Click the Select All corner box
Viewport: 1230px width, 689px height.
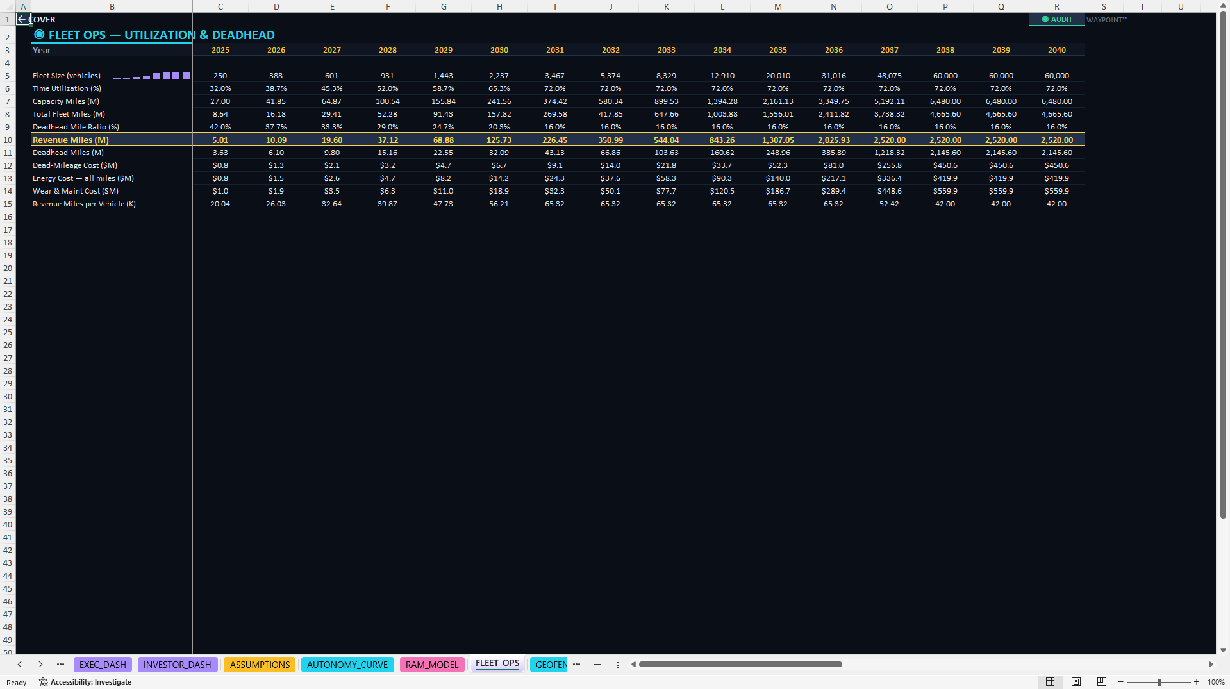click(x=8, y=6)
